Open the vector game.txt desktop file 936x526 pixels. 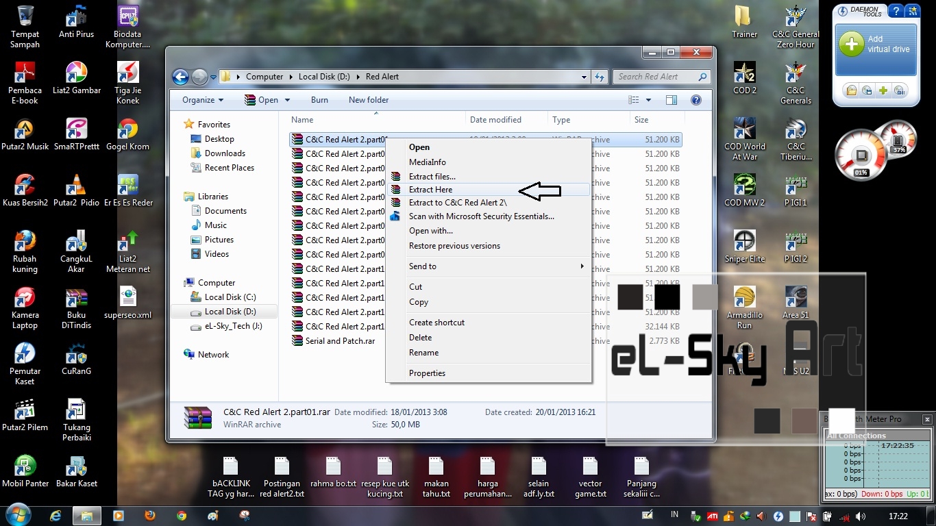coord(590,477)
